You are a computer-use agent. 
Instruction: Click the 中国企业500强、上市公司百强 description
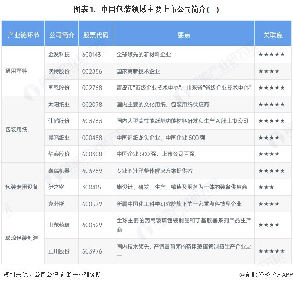tap(156, 154)
